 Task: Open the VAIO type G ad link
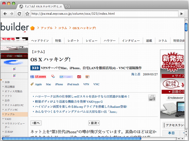pyautogui.click(x=69, y=102)
